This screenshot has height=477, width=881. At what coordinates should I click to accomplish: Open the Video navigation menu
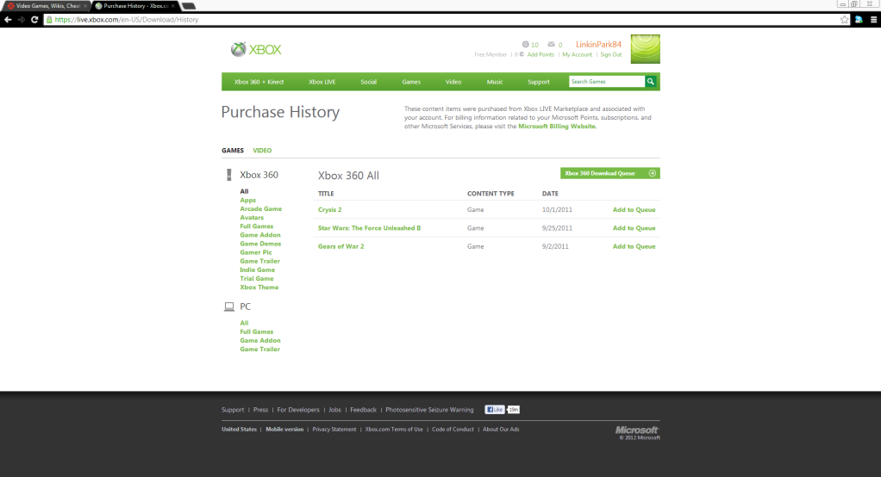point(453,82)
